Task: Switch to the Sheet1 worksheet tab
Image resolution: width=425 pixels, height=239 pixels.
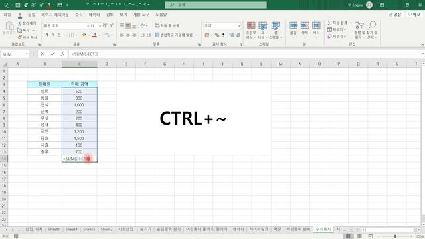Action: coord(54,229)
